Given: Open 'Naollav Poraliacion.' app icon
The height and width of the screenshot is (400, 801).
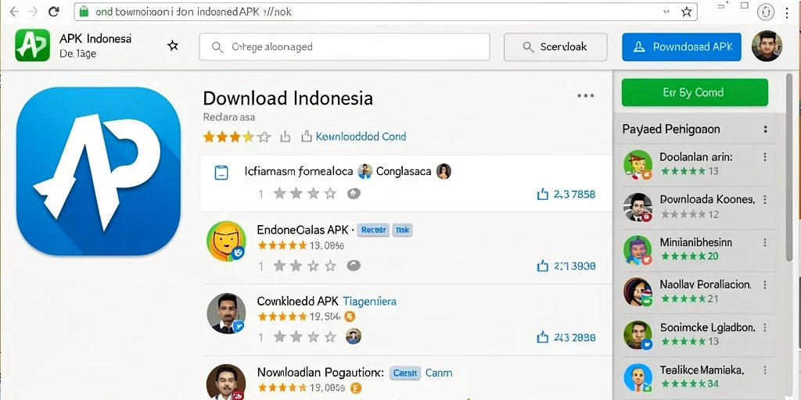Looking at the screenshot, I should (638, 292).
